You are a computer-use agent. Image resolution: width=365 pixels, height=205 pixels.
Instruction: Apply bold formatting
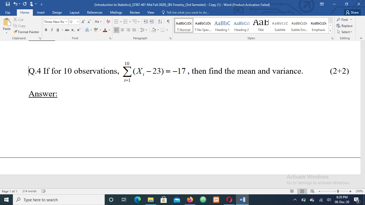click(x=46, y=30)
